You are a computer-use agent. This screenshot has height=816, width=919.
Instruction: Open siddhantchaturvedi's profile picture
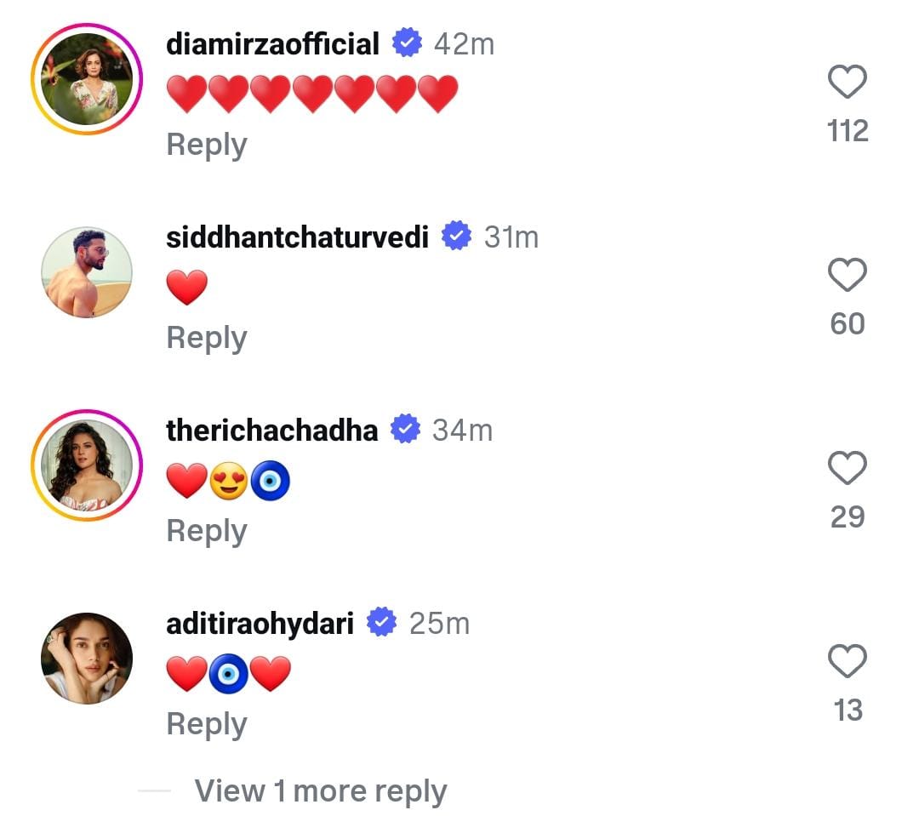(87, 272)
